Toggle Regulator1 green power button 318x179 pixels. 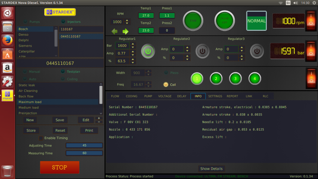coord(148,51)
